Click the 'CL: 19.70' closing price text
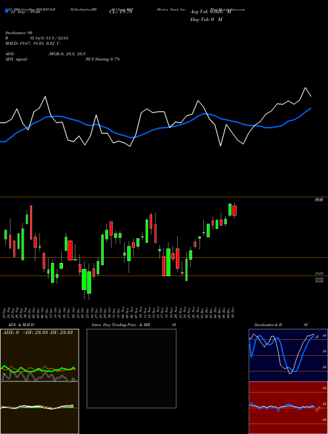 click(121, 12)
